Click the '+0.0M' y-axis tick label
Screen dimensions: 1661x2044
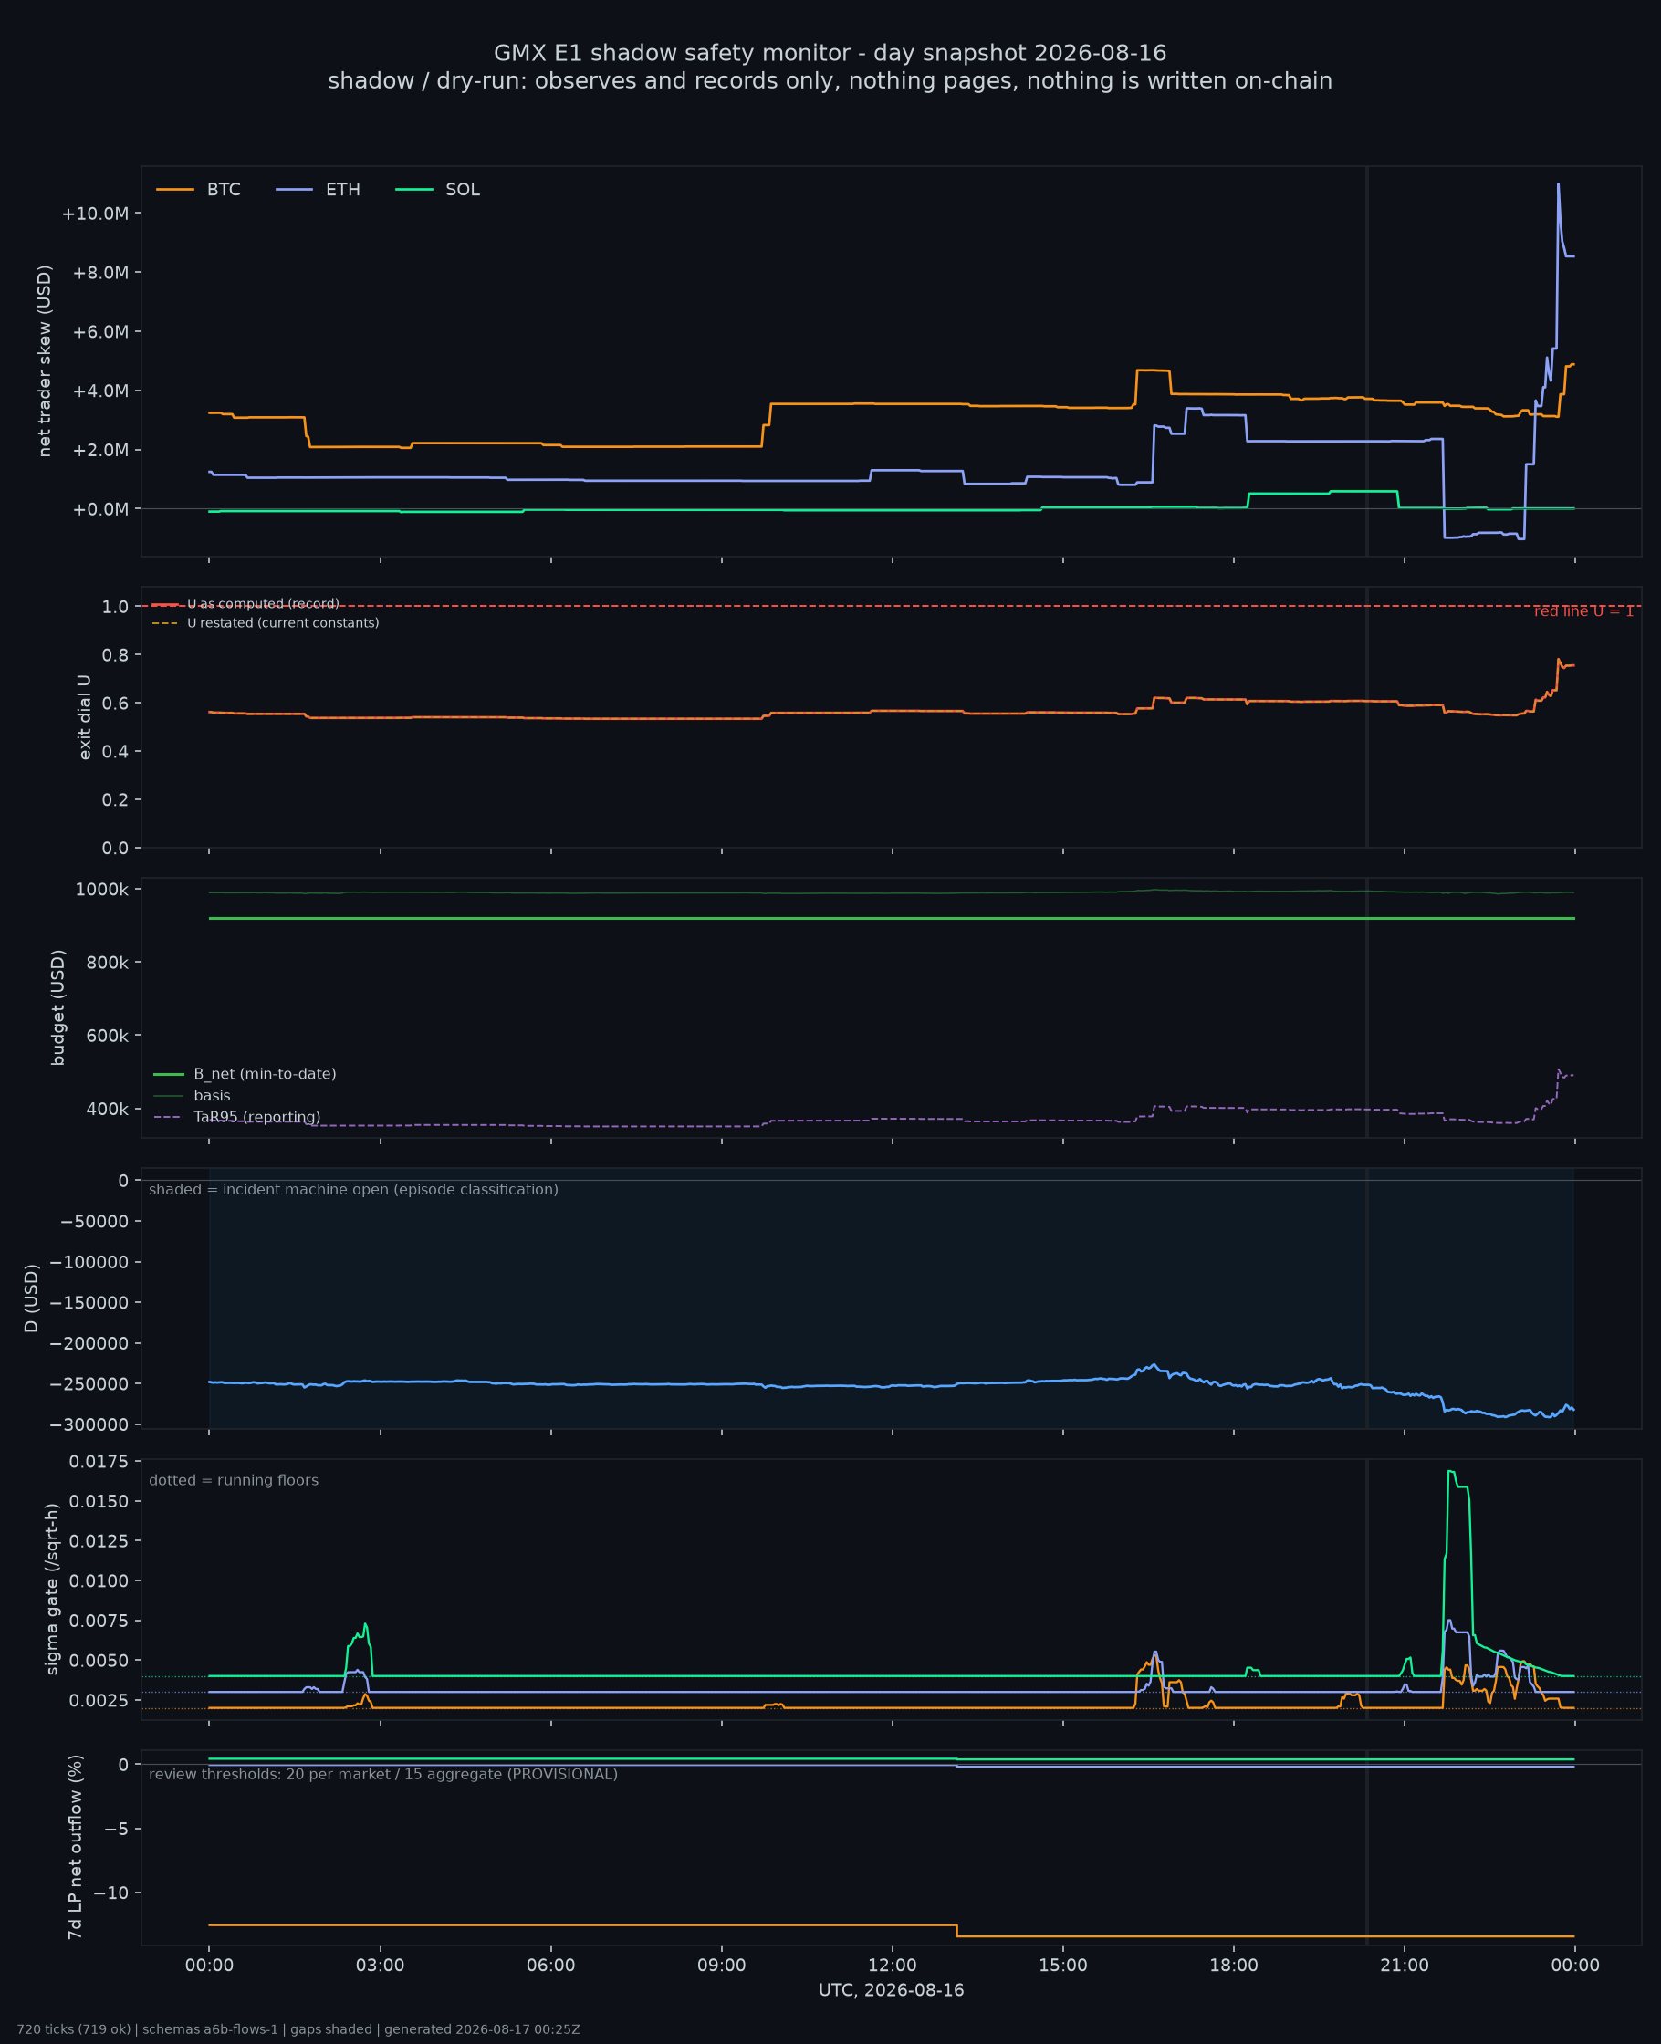(x=100, y=509)
